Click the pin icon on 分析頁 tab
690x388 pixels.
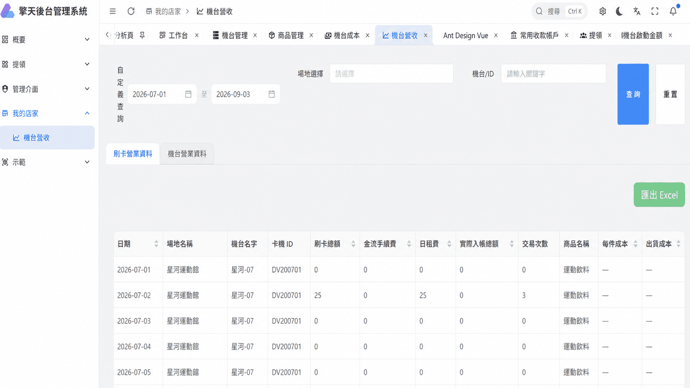click(x=142, y=35)
